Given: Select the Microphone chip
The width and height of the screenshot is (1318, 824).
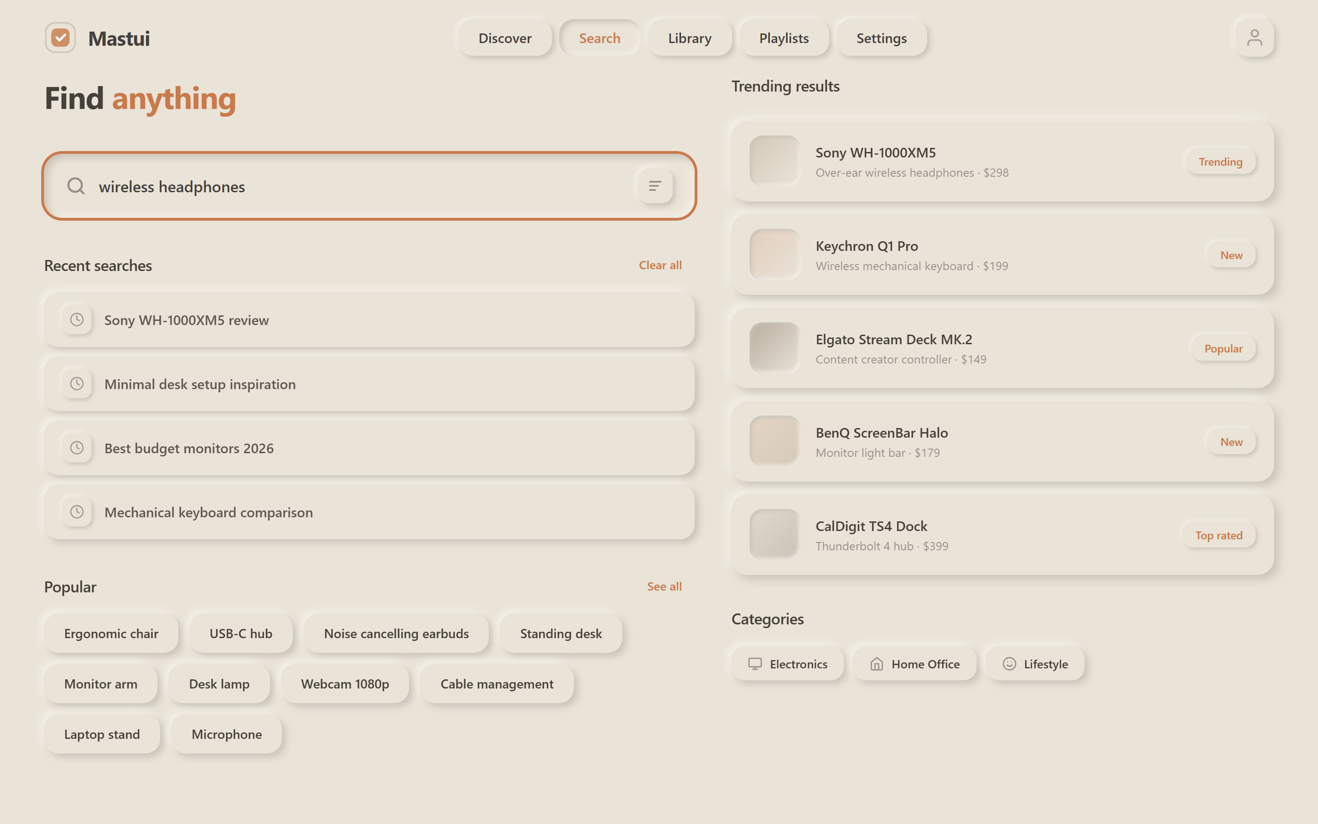Looking at the screenshot, I should [227, 735].
